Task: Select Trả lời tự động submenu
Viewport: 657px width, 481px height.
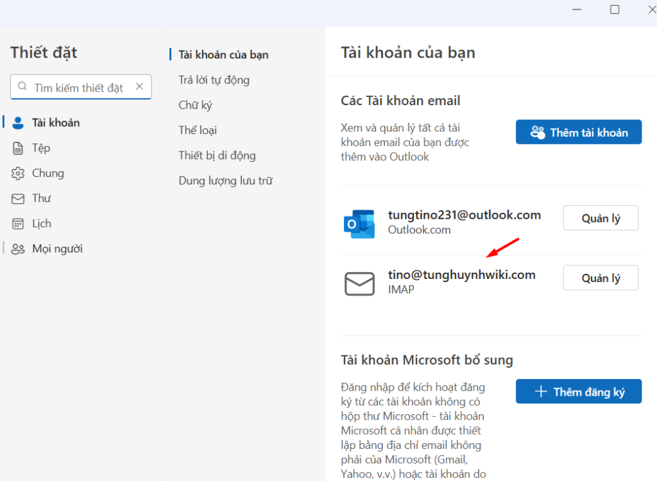Action: pyautogui.click(x=214, y=80)
